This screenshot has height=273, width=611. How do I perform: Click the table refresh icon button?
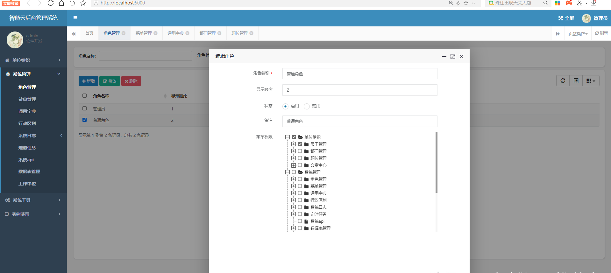(x=563, y=81)
